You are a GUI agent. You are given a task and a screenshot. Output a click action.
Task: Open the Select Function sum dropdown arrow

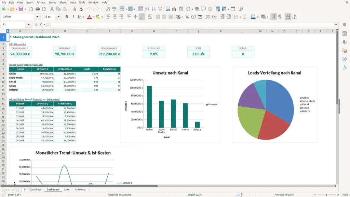44,25
